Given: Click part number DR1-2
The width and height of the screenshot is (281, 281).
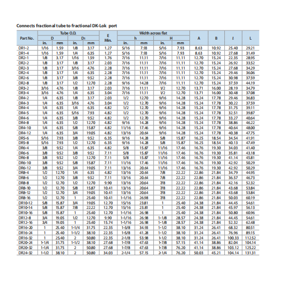Looking at the screenshot, I should click(x=24, y=48).
